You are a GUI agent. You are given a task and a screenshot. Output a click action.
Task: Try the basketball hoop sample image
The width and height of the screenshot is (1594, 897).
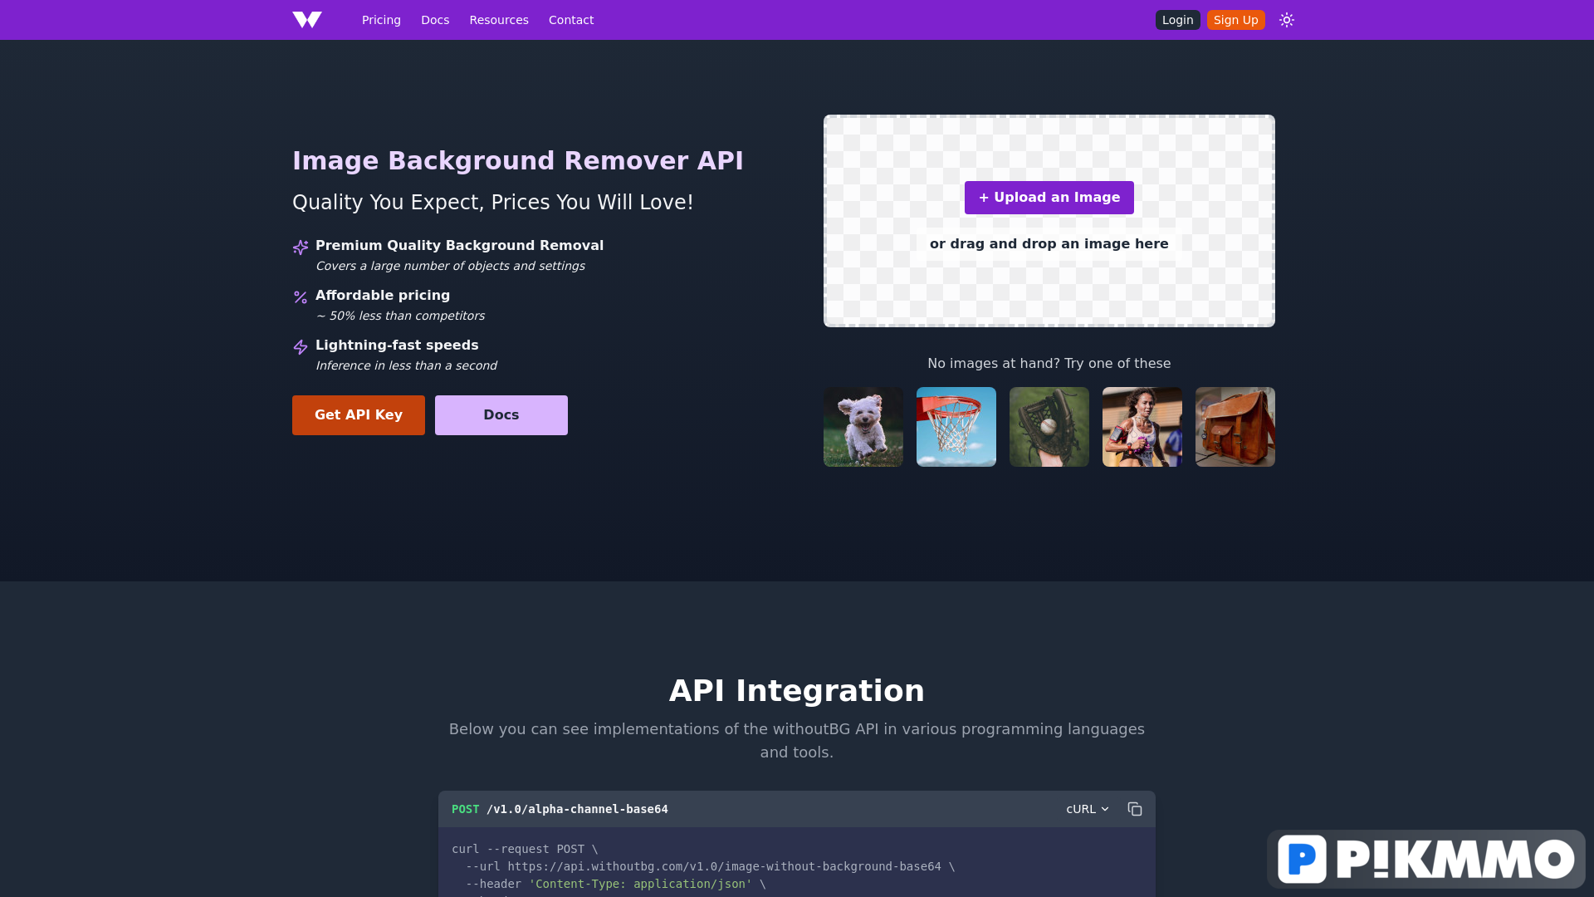(x=956, y=427)
